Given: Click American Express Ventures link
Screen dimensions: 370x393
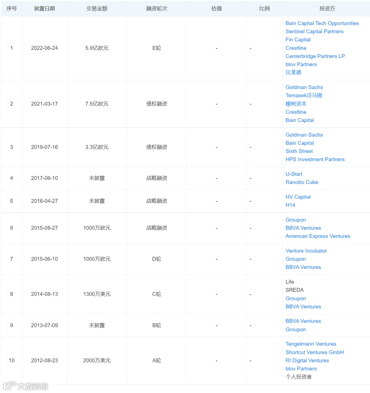Looking at the screenshot, I should click(x=318, y=236).
